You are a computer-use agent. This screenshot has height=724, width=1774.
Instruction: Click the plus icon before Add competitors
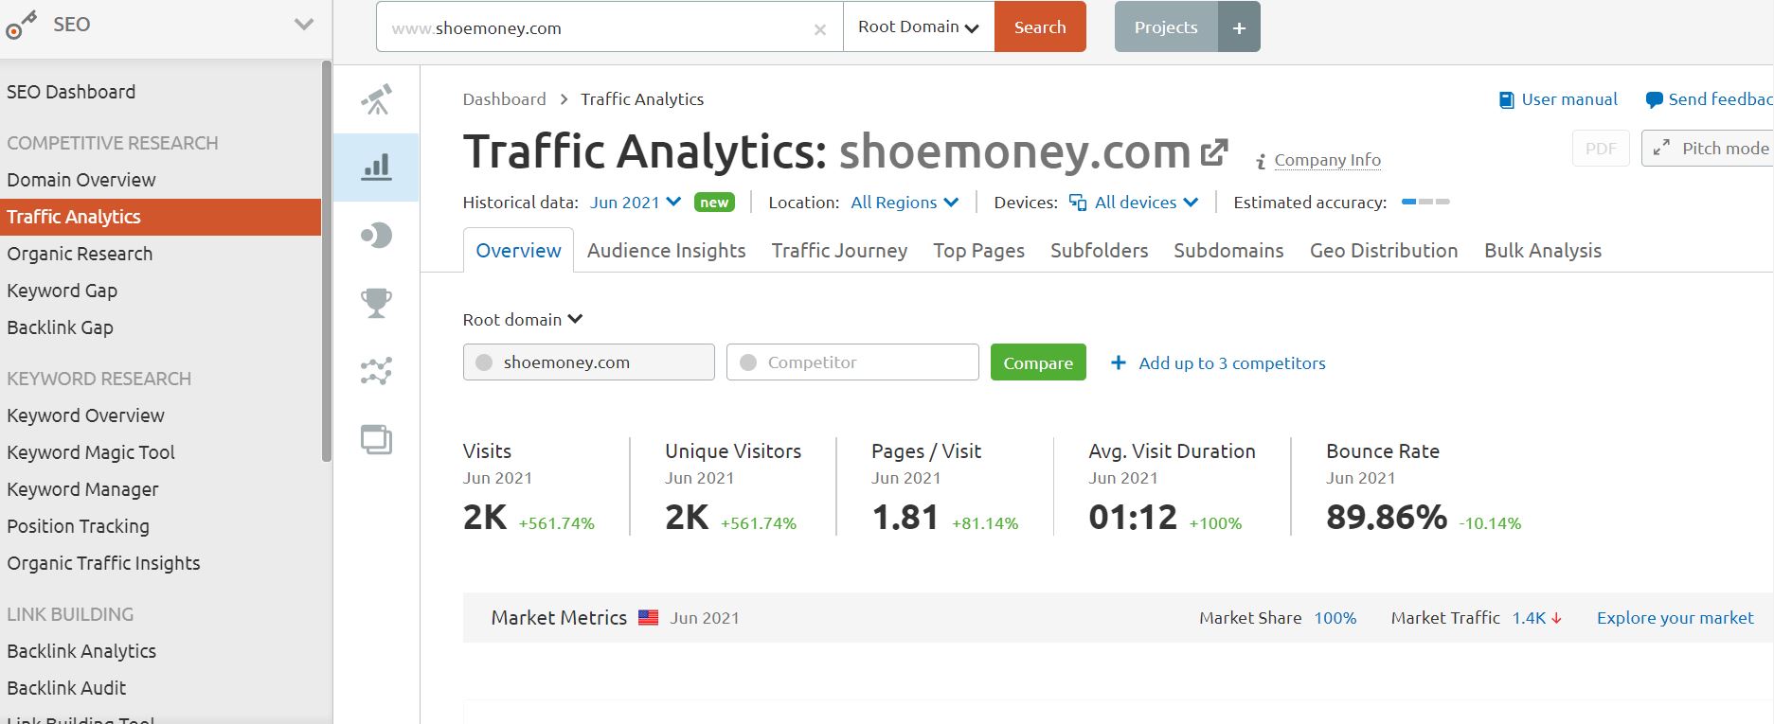[x=1119, y=362]
